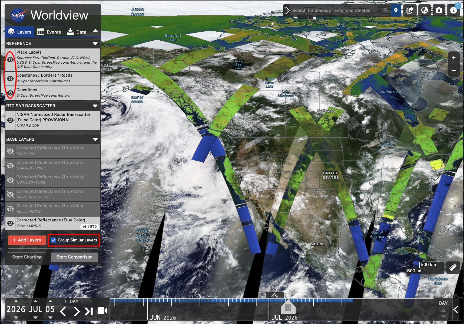
Task: Click the Add Layers button
Action: [x=27, y=240]
